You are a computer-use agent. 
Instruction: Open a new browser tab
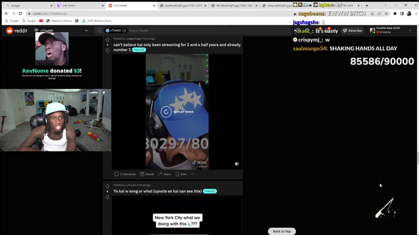click(367, 6)
